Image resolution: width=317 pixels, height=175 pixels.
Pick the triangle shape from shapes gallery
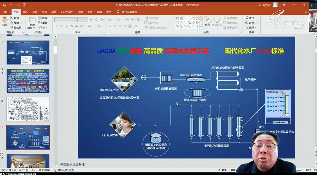[x=181, y=22]
